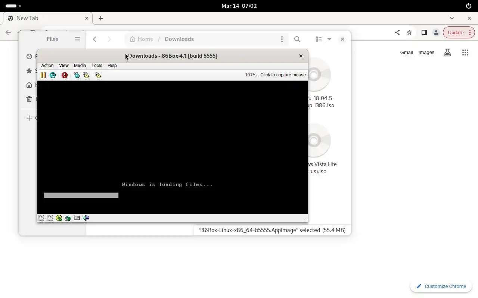The image size is (478, 298).
Task: Click the network icon in 86Box status bar
Action: [x=68, y=218]
